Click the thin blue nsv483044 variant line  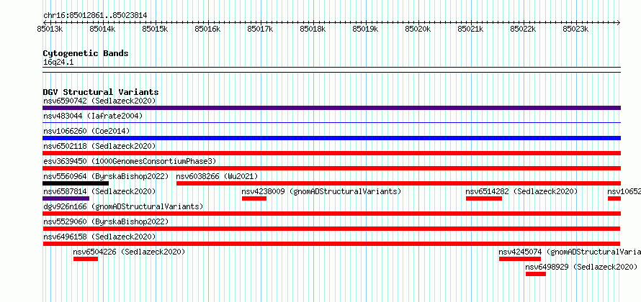pos(331,122)
